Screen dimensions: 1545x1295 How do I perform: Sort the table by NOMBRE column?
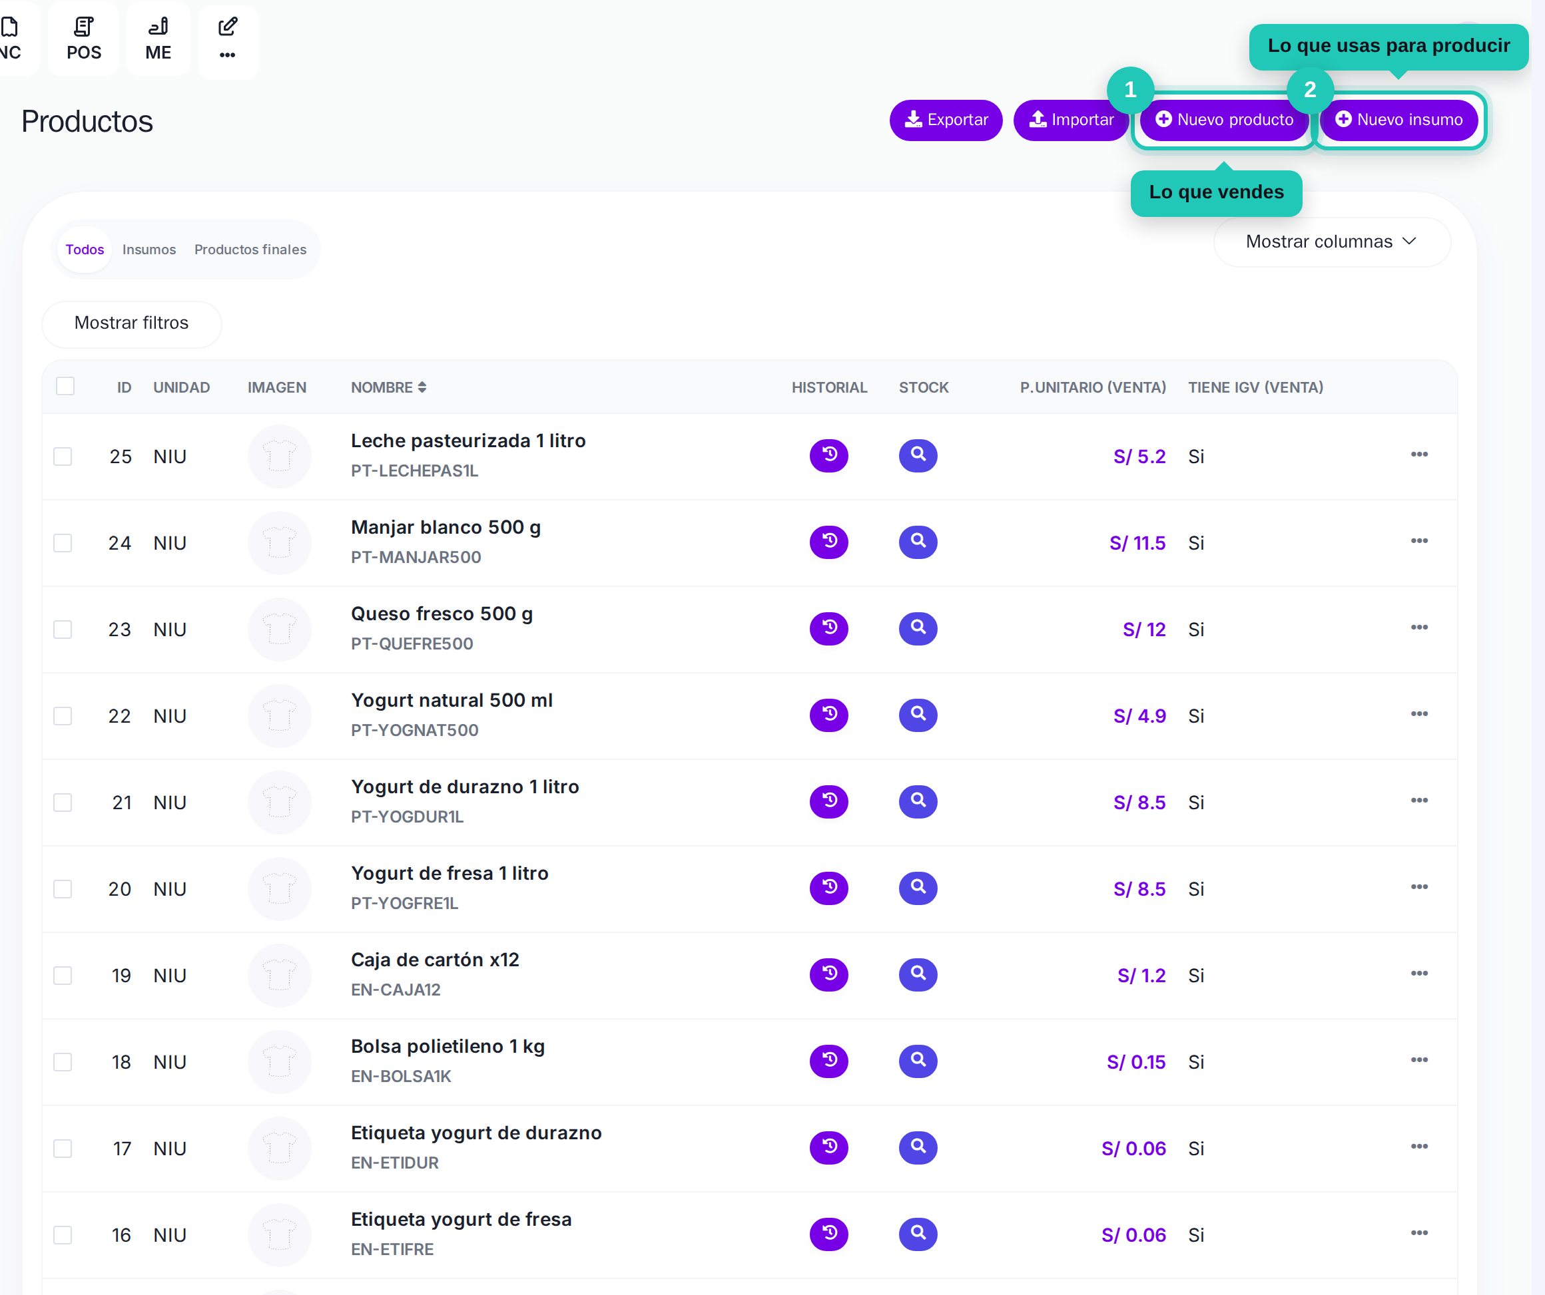(x=388, y=387)
